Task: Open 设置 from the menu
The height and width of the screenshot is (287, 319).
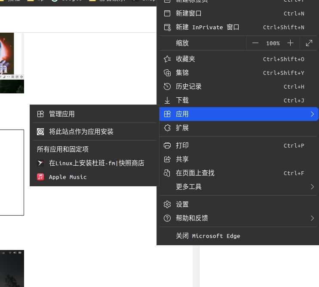Action: (238, 204)
